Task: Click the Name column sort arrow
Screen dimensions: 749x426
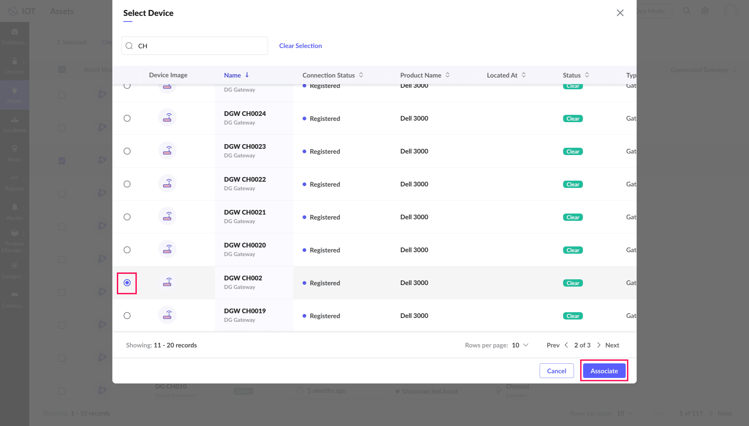Action: tap(247, 75)
